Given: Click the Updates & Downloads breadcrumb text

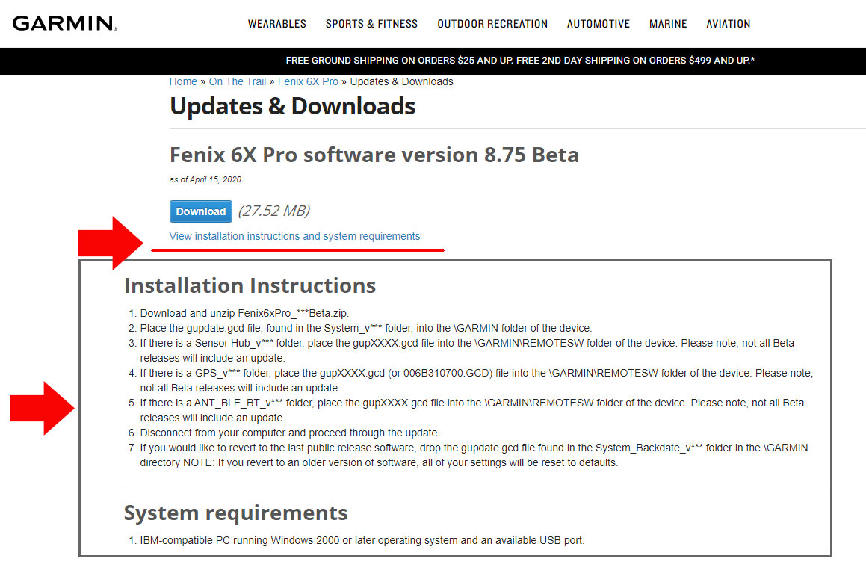Looking at the screenshot, I should (401, 81).
